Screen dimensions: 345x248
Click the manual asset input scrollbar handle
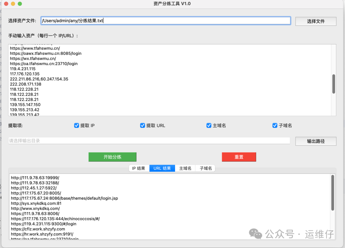333,84
